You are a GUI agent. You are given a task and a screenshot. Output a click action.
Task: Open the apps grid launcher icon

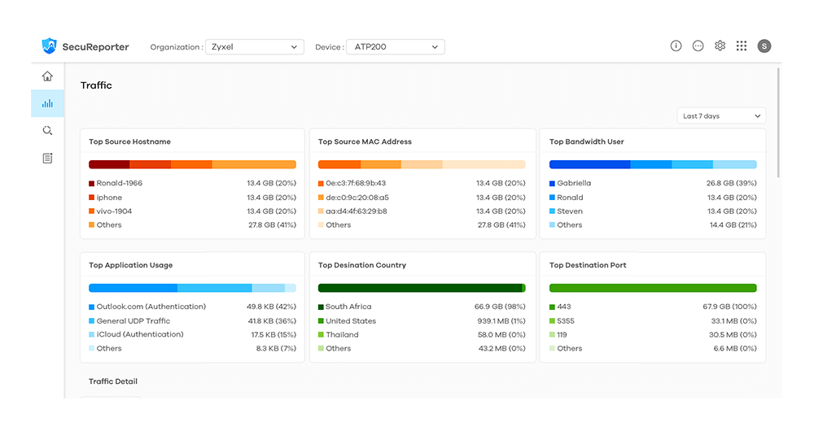[x=742, y=46]
